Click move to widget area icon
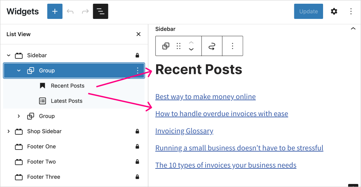This screenshot has height=187, width=361. click(x=212, y=46)
